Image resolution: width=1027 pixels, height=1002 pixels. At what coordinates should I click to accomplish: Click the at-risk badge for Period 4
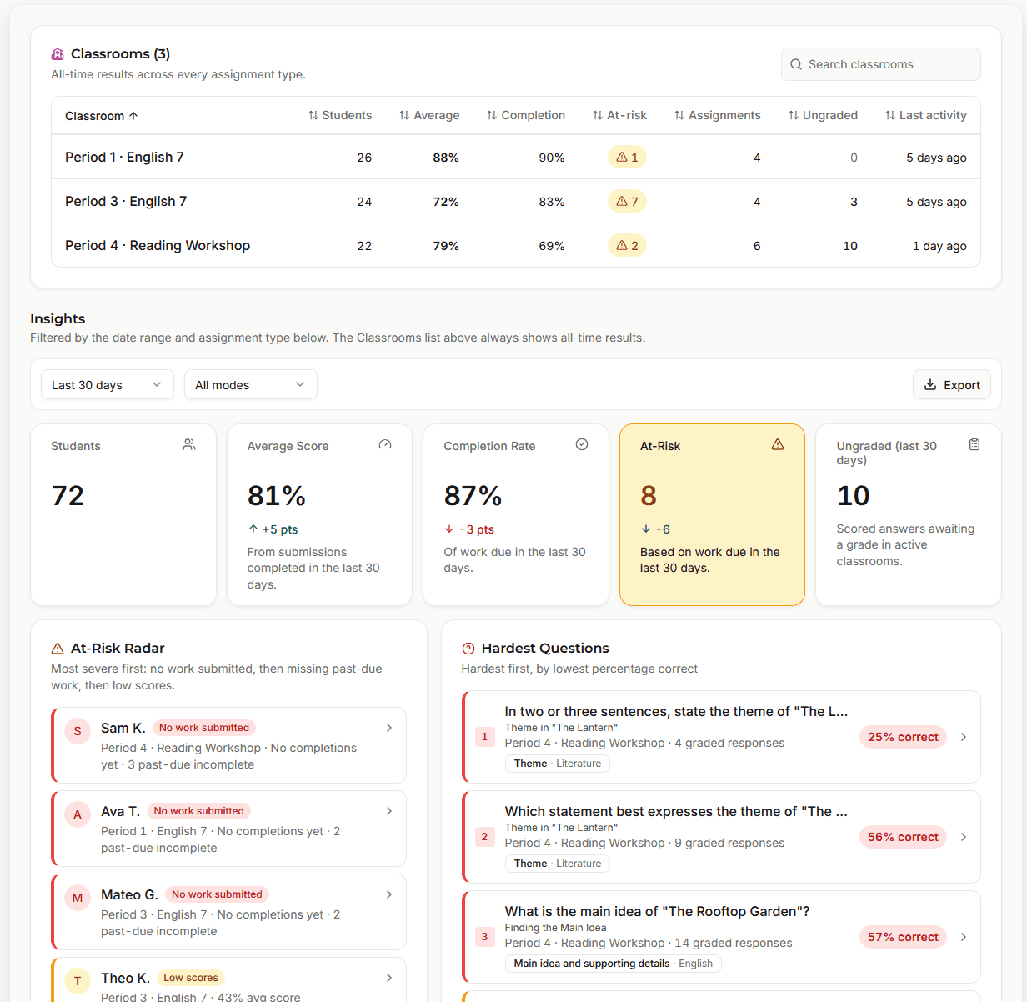click(x=627, y=246)
